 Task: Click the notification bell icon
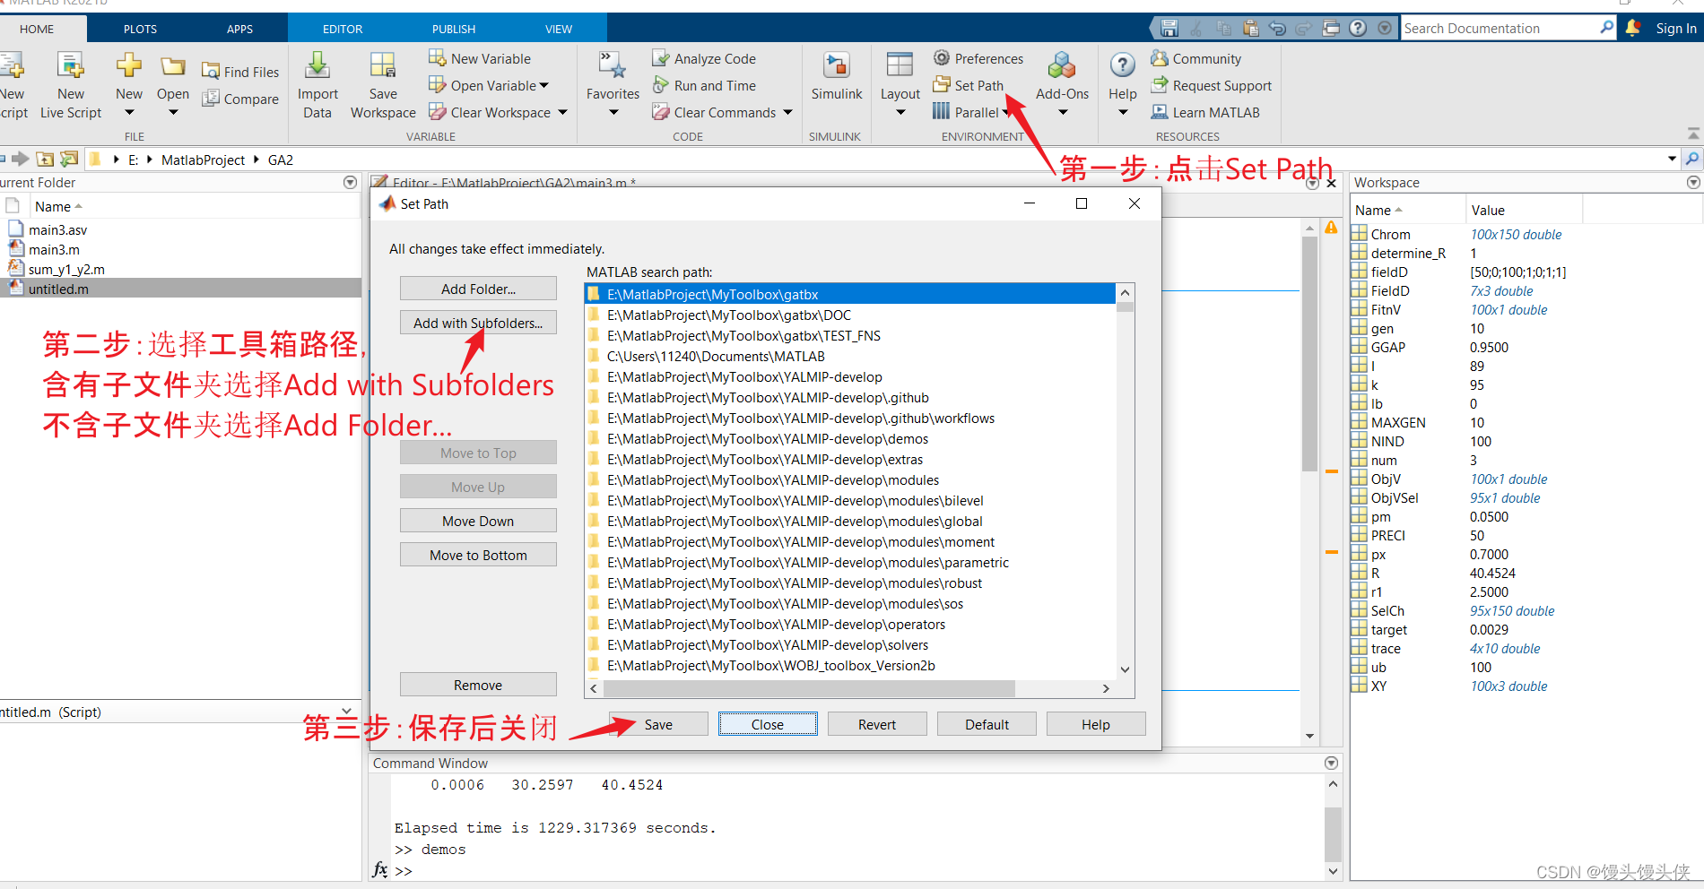(x=1633, y=28)
